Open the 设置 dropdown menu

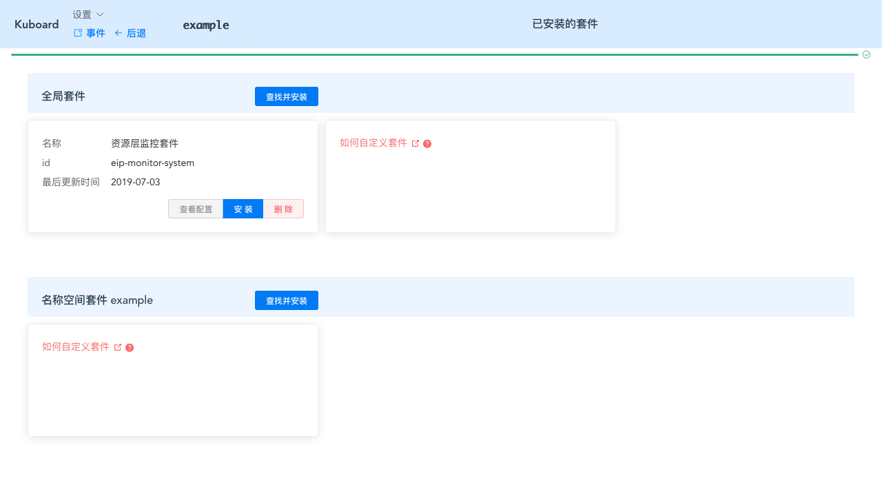click(x=87, y=14)
